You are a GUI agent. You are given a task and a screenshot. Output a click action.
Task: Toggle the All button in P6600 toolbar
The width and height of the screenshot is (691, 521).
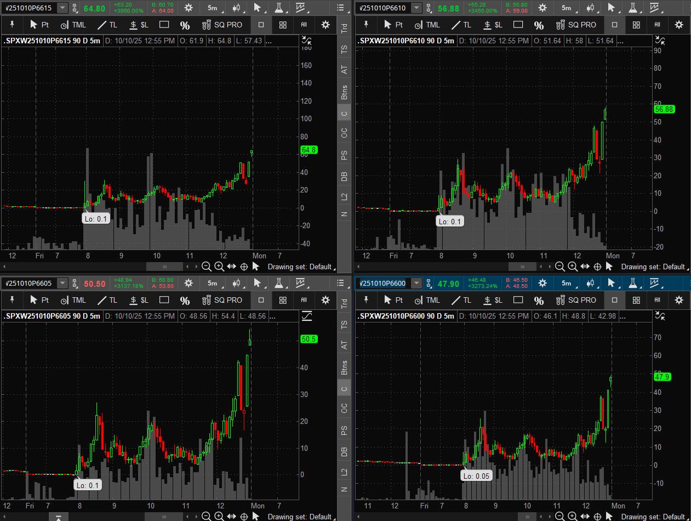click(x=658, y=300)
